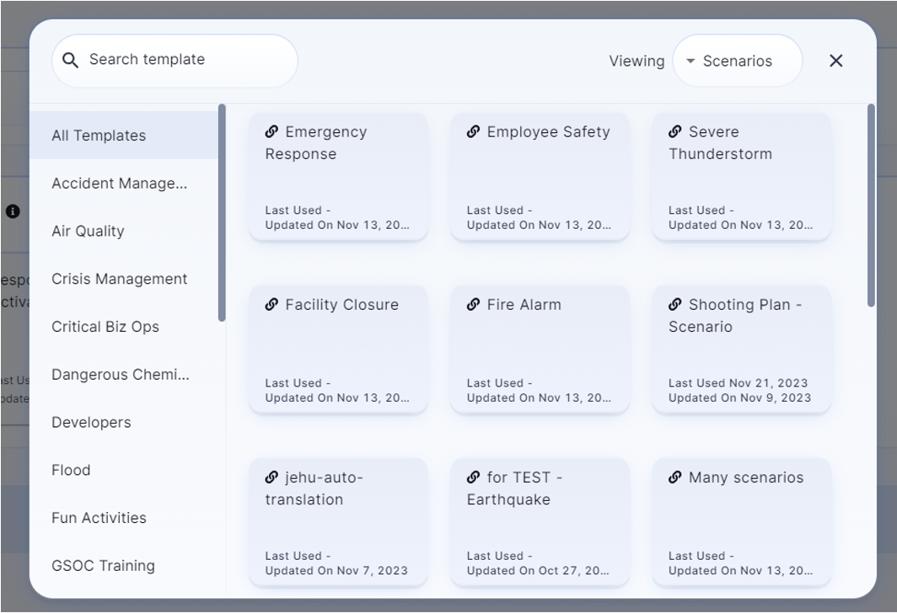Open the Critical Biz Ops category
The height and width of the screenshot is (613, 897).
click(x=105, y=327)
